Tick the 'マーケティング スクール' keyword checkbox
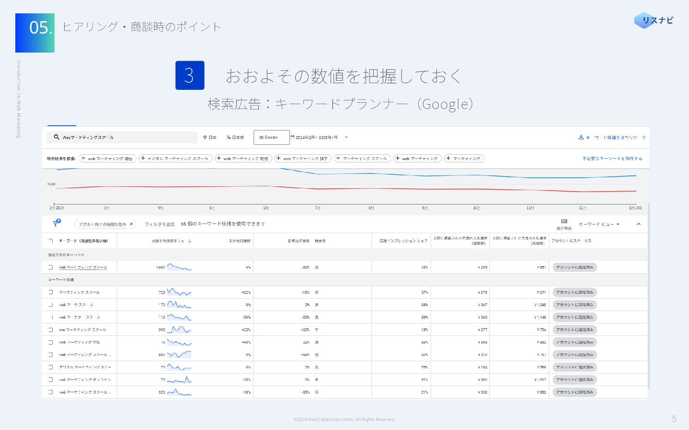The height and width of the screenshot is (430, 689). pyautogui.click(x=51, y=292)
